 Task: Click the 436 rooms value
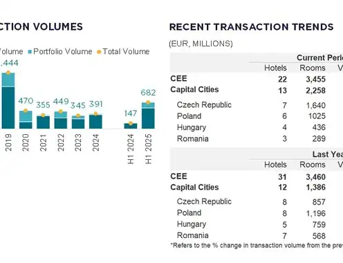click(x=319, y=127)
